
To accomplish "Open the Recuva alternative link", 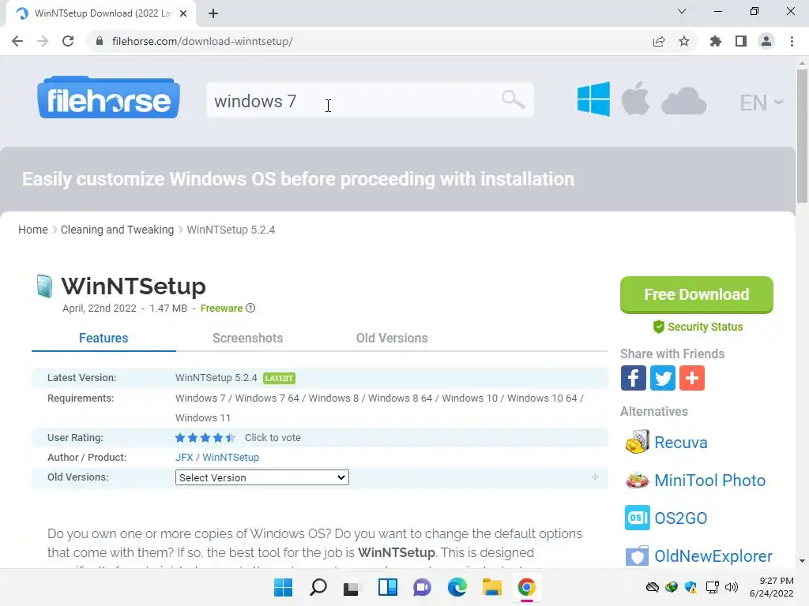I will 680,443.
